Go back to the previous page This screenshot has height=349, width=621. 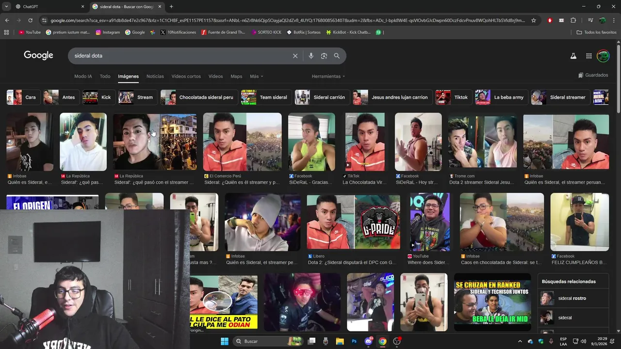[7, 20]
